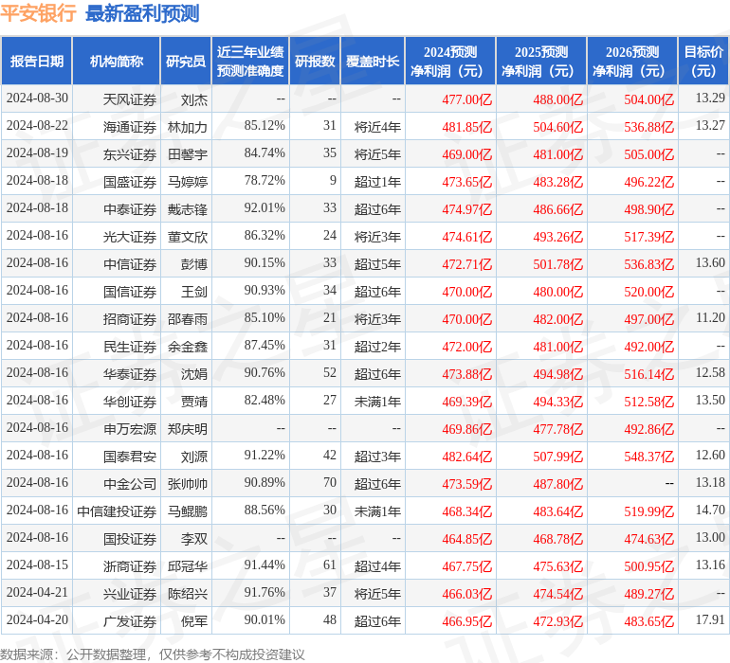
Task: Select the 2026预测净利润 column header
Action: coord(632,61)
